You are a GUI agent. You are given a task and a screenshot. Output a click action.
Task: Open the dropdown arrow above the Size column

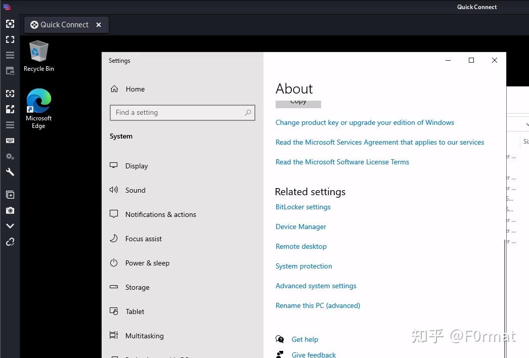pos(527,123)
